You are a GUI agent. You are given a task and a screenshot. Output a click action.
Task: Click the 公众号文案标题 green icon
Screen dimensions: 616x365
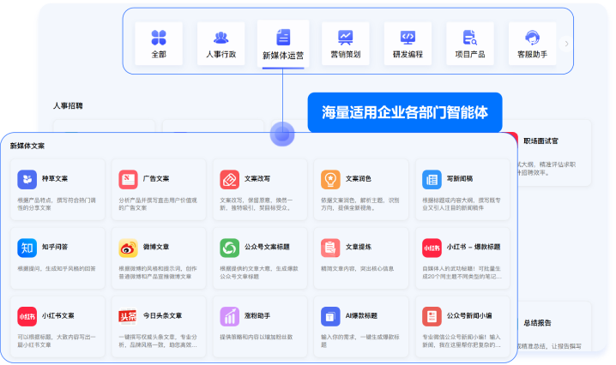click(x=230, y=248)
